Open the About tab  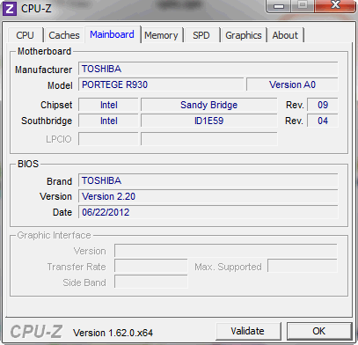285,35
